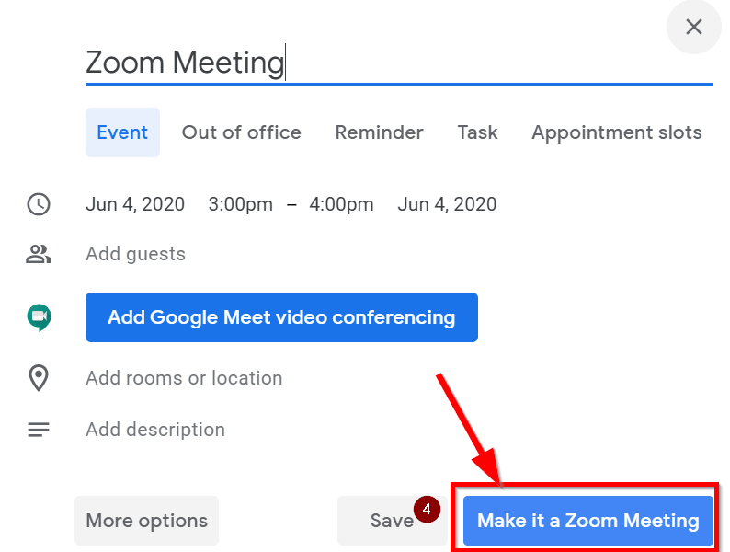The image size is (730, 552).
Task: Click the location pin icon
Action: pos(39,377)
